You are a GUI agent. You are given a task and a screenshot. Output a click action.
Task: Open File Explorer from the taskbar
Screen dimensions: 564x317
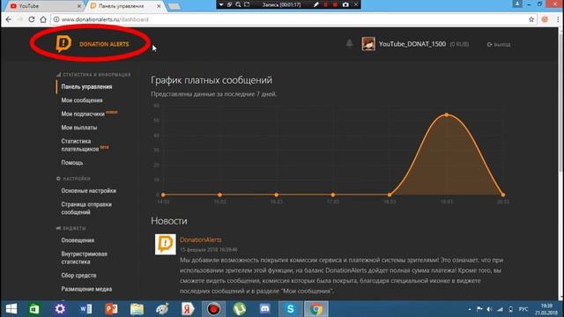[137, 309]
